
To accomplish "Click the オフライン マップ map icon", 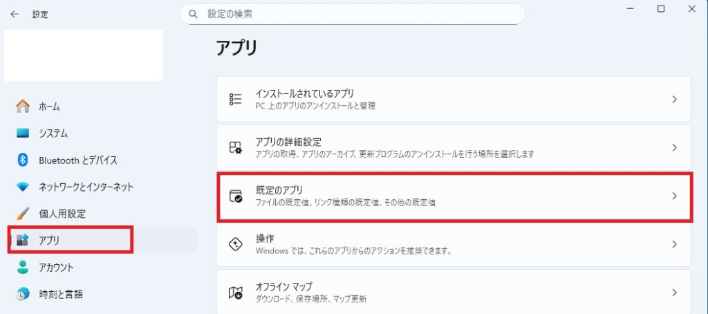I will pos(235,293).
